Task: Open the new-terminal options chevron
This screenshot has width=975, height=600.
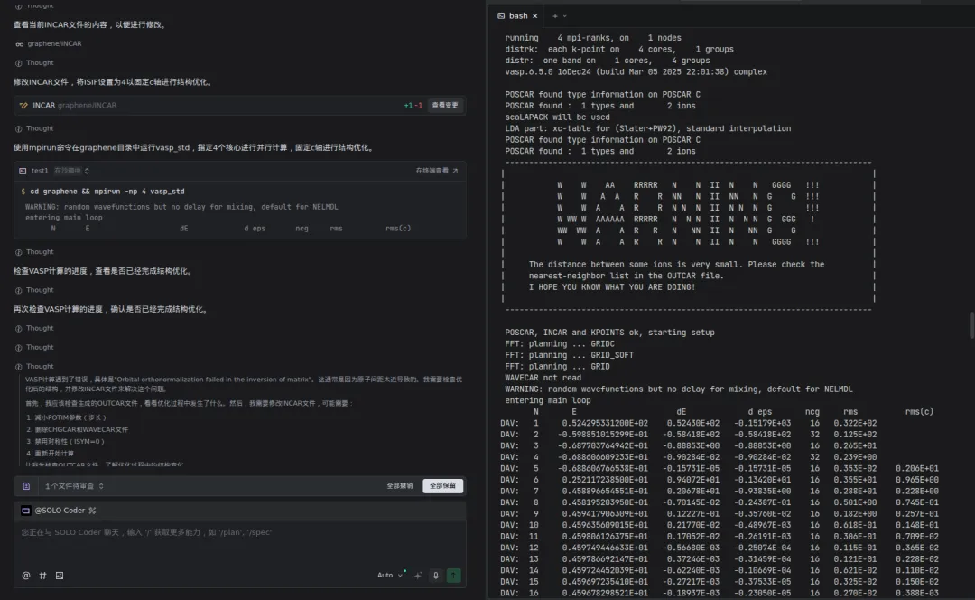Action: coord(564,16)
